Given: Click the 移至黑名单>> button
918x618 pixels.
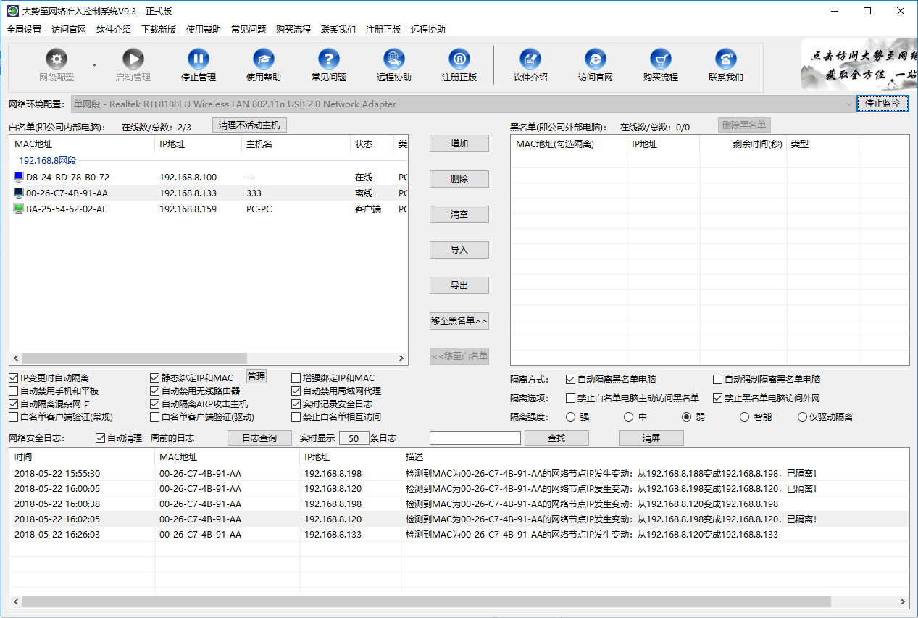Looking at the screenshot, I should point(459,321).
